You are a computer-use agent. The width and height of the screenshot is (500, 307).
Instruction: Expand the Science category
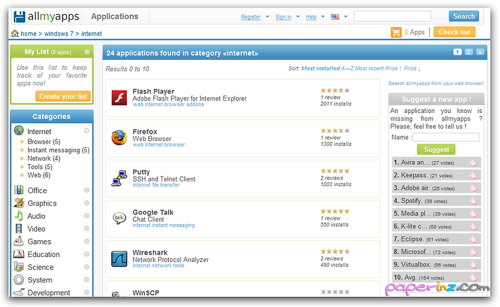point(86,266)
